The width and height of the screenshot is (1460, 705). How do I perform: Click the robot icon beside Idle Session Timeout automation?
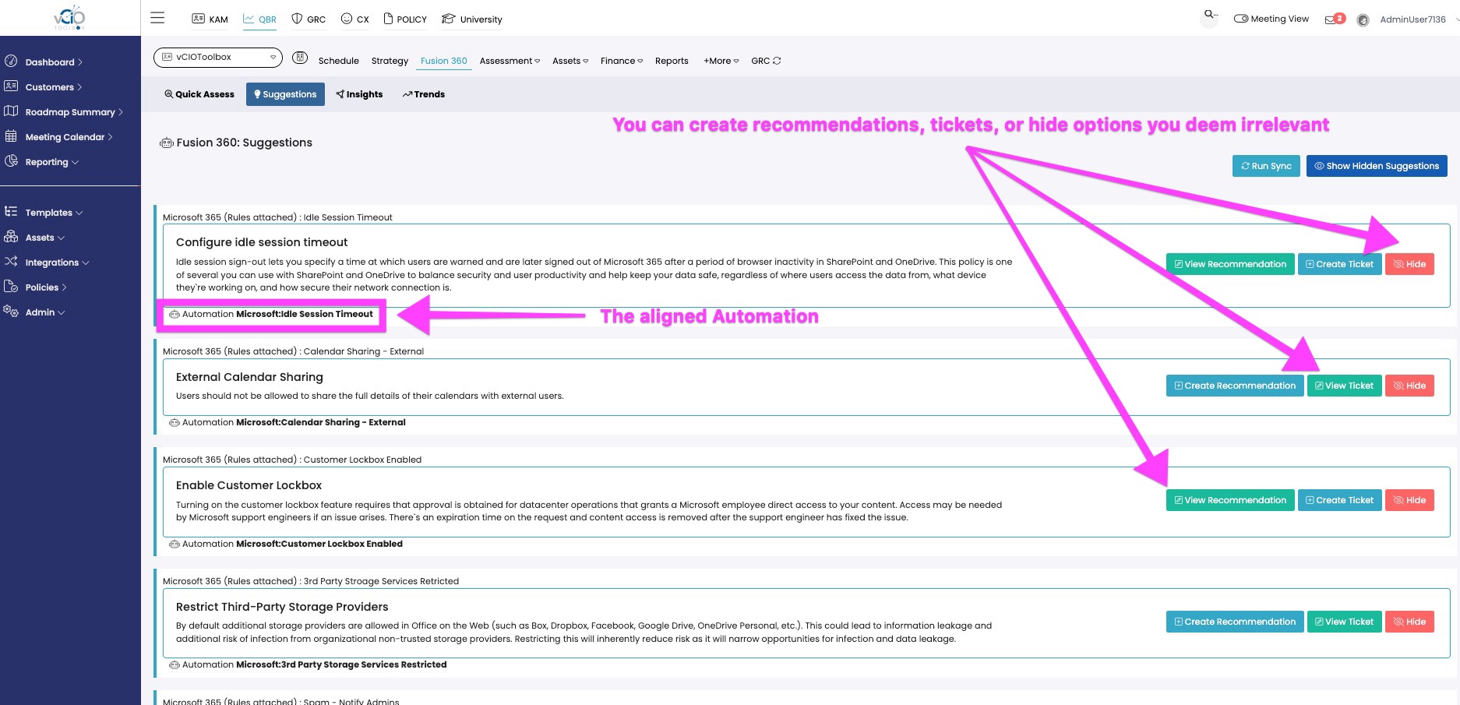coord(175,315)
